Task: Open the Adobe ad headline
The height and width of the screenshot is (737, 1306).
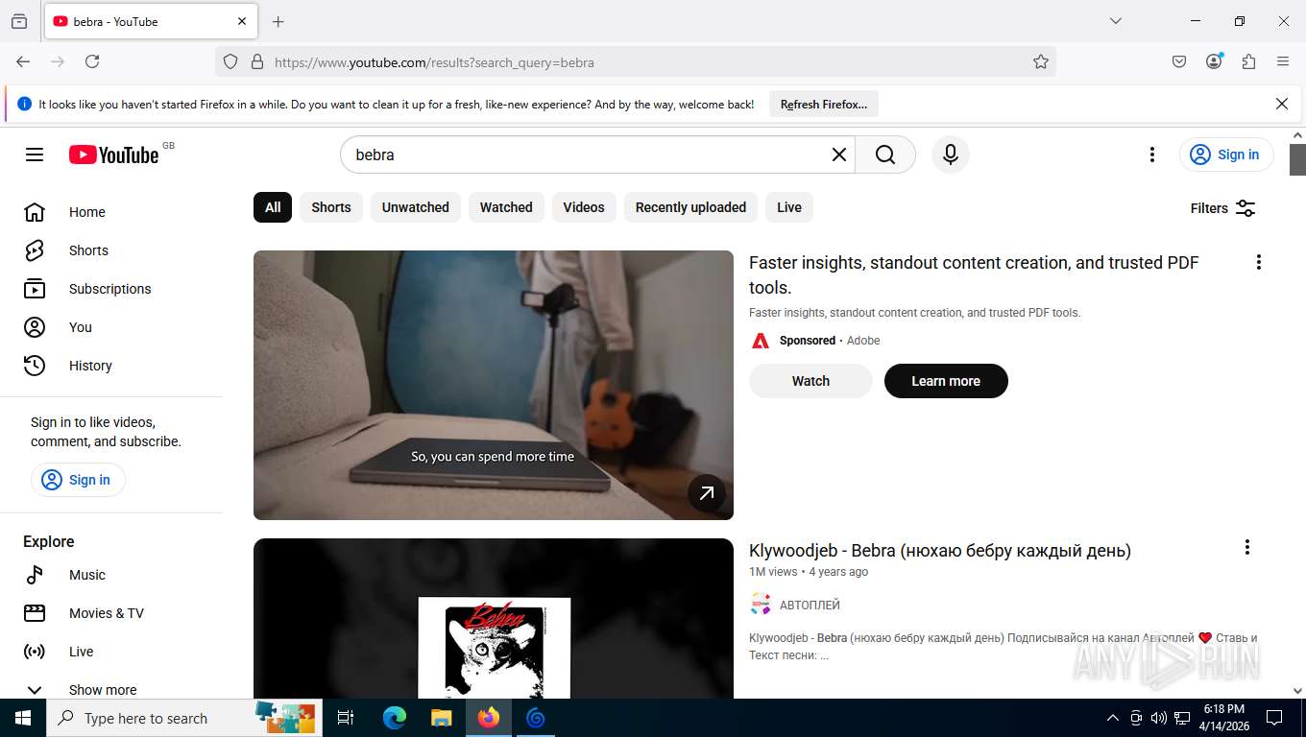Action: [x=974, y=274]
